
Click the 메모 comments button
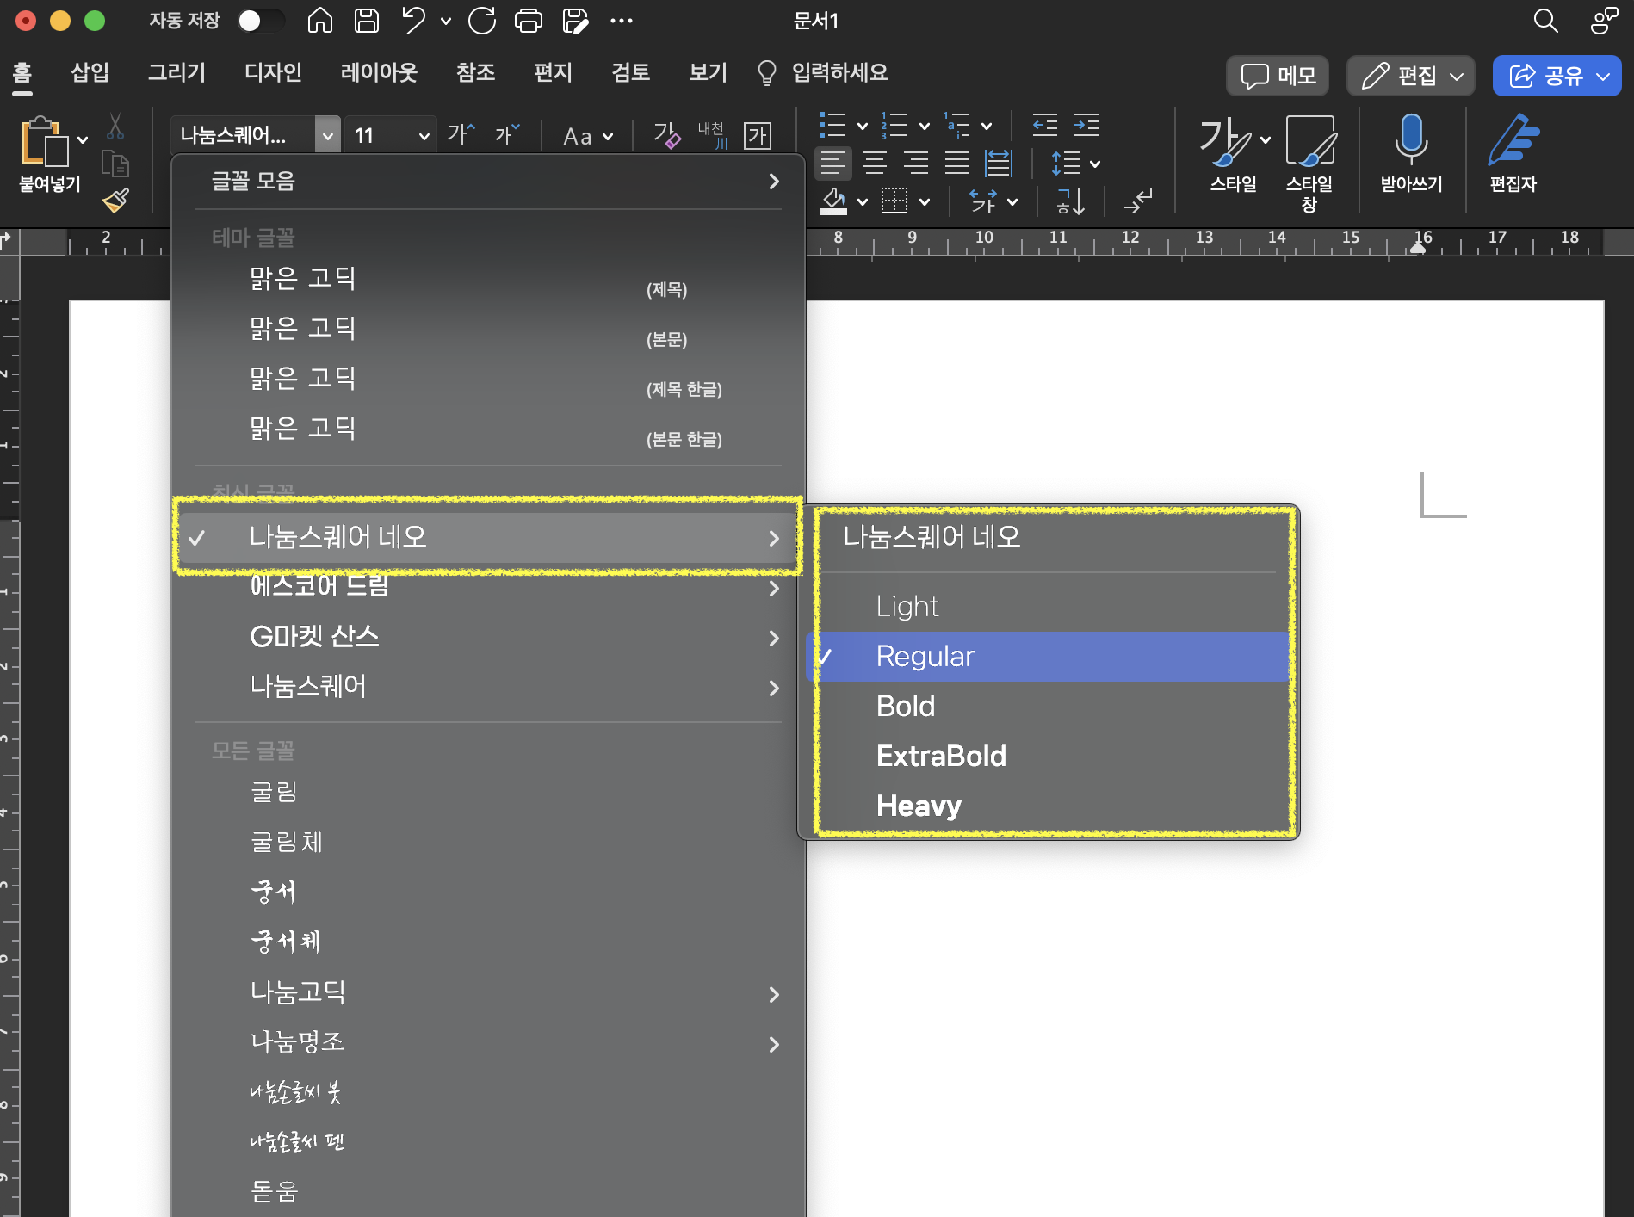point(1278,76)
